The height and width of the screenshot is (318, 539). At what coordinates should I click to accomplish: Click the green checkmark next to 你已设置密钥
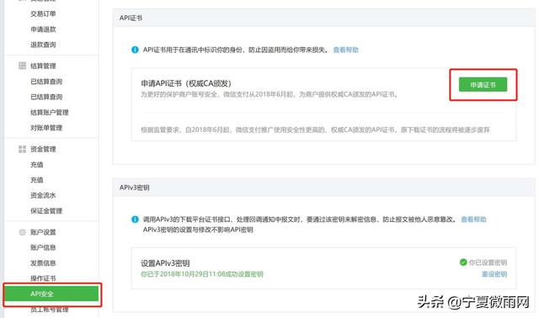coord(463,262)
